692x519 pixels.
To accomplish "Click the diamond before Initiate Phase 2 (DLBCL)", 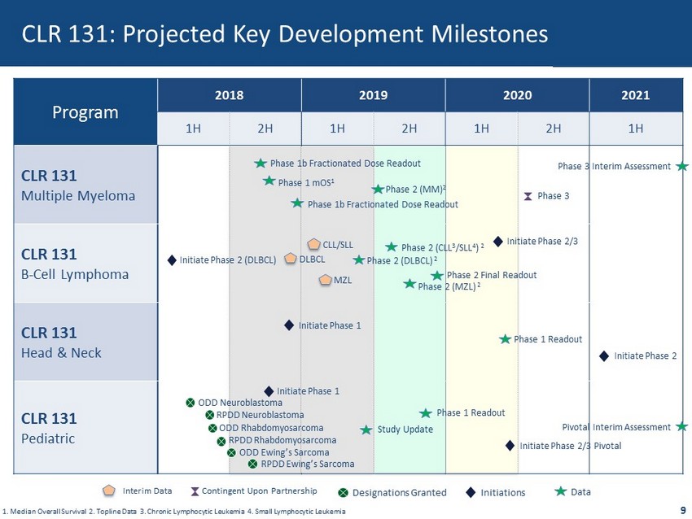I will pos(172,260).
